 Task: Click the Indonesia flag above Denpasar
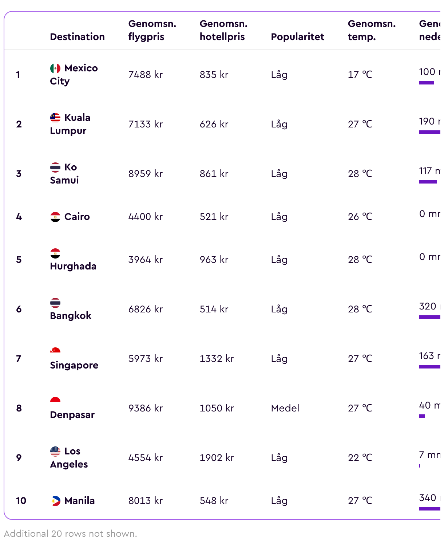(x=55, y=400)
